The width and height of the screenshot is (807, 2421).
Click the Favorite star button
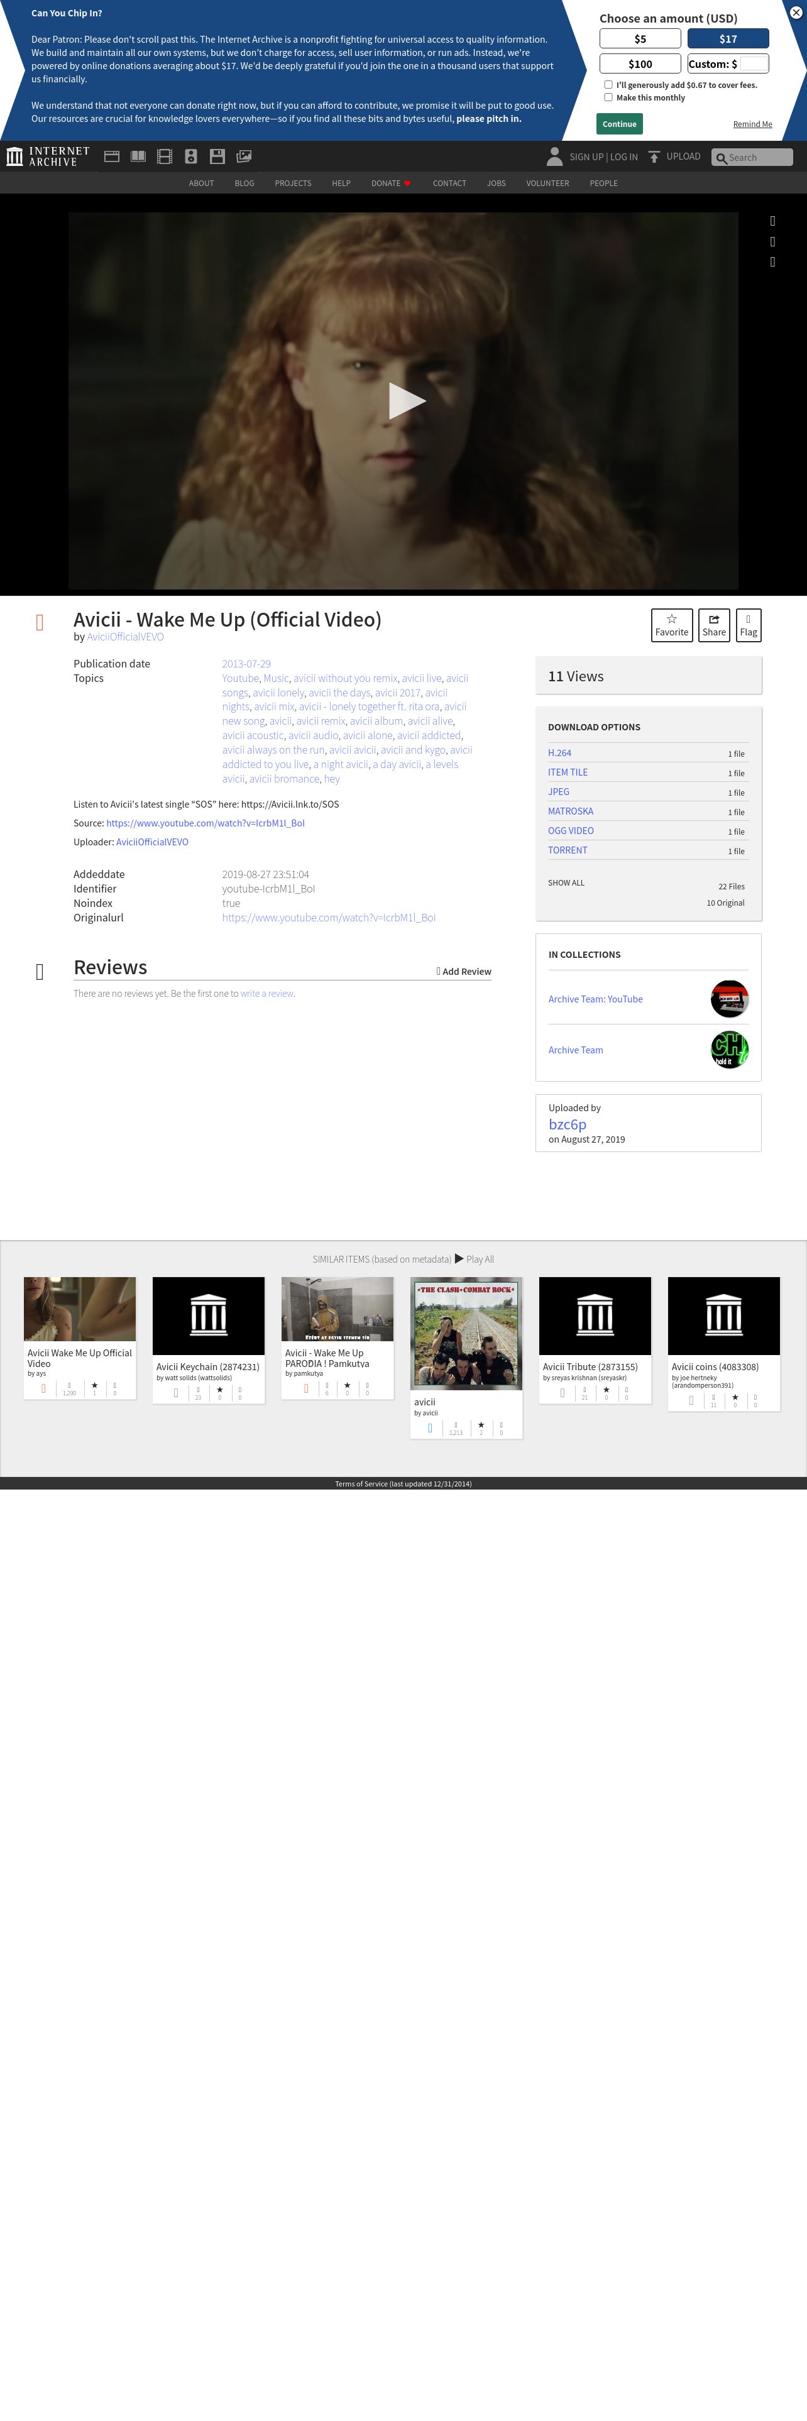672,625
